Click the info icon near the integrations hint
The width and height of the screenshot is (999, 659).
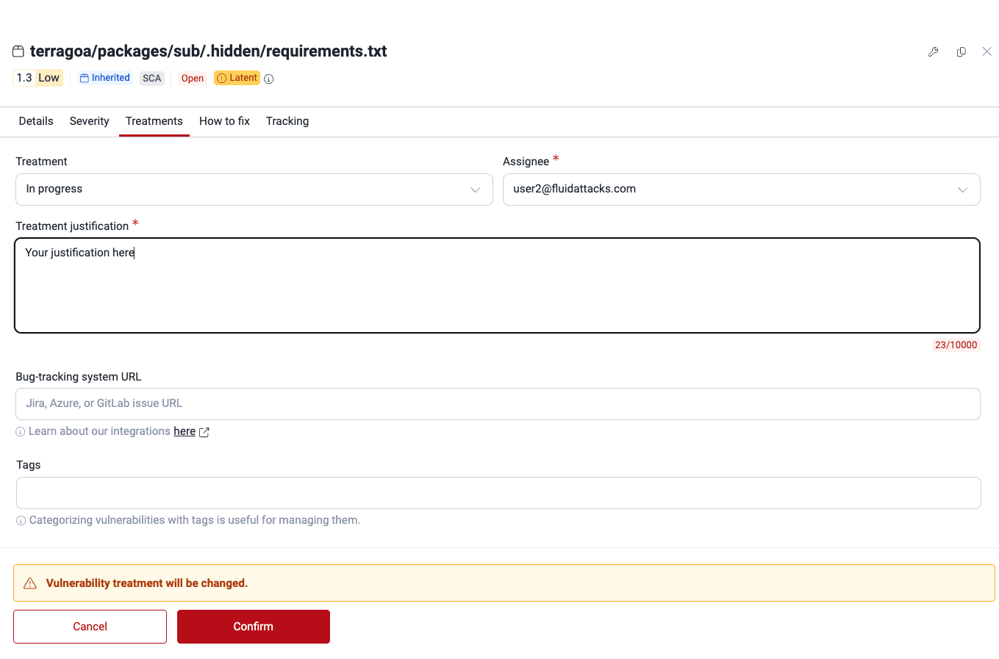[20, 431]
